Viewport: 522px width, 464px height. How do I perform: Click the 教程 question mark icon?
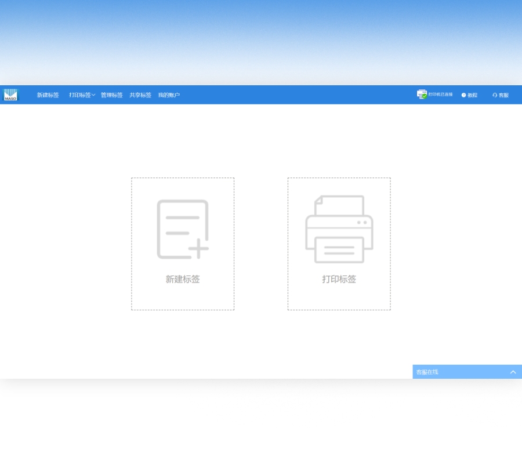[x=464, y=95]
